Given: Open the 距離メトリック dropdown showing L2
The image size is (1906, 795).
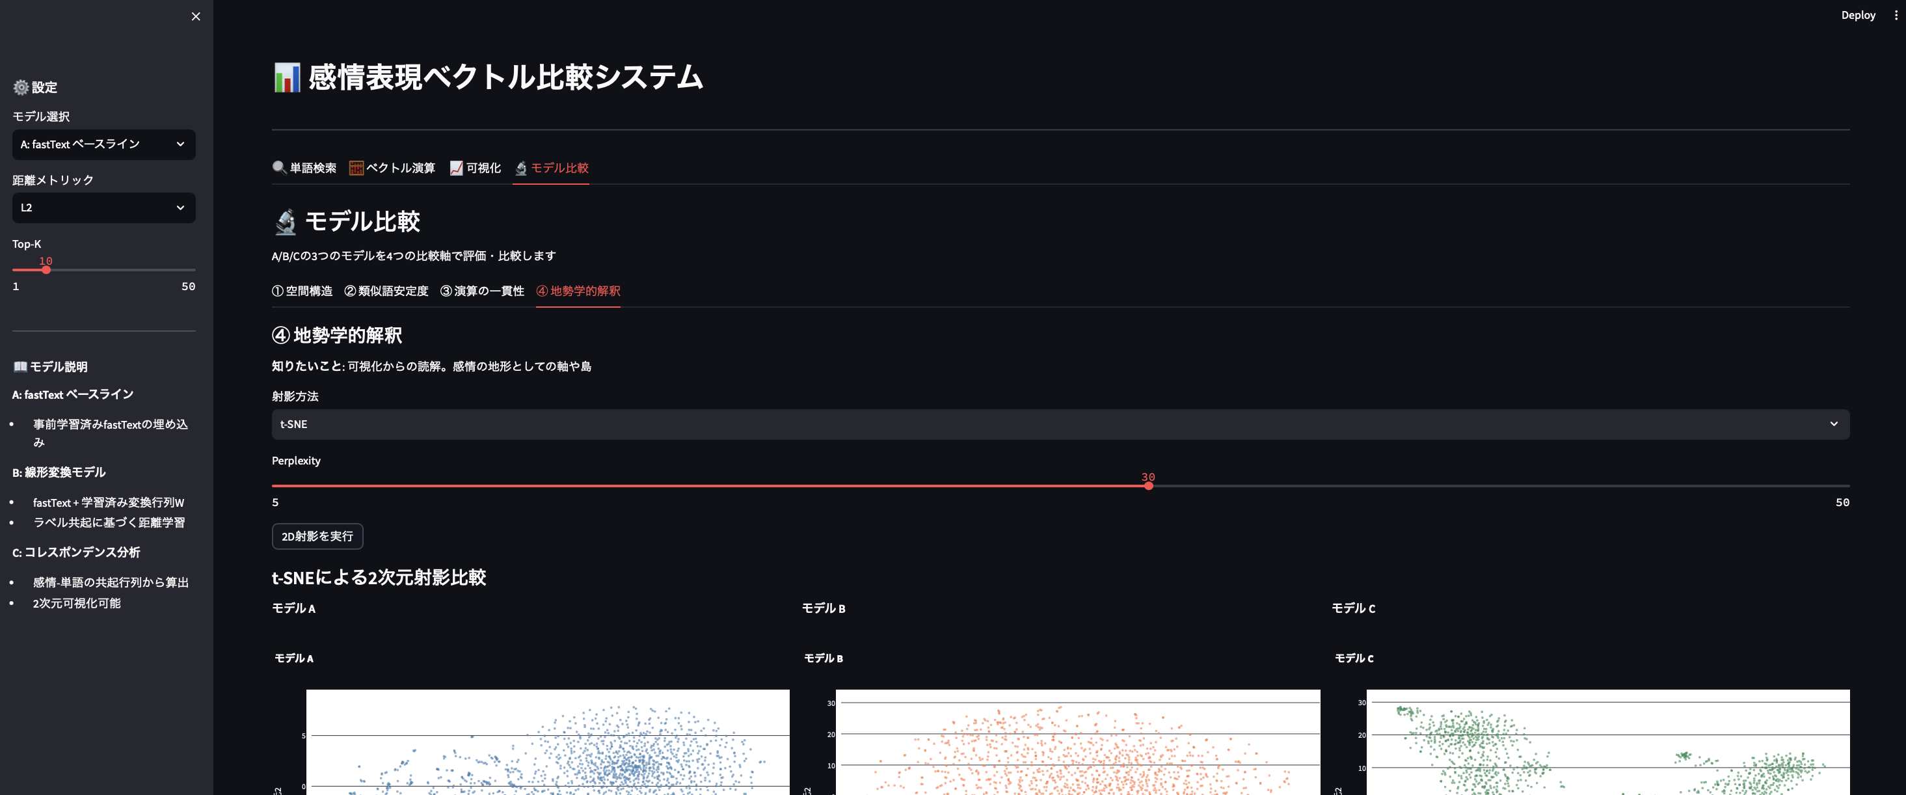Looking at the screenshot, I should pyautogui.click(x=103, y=208).
